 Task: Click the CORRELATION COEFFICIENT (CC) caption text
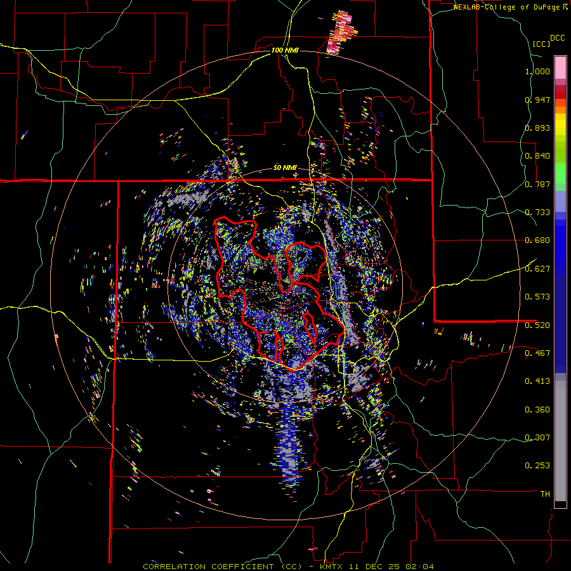[x=223, y=567]
